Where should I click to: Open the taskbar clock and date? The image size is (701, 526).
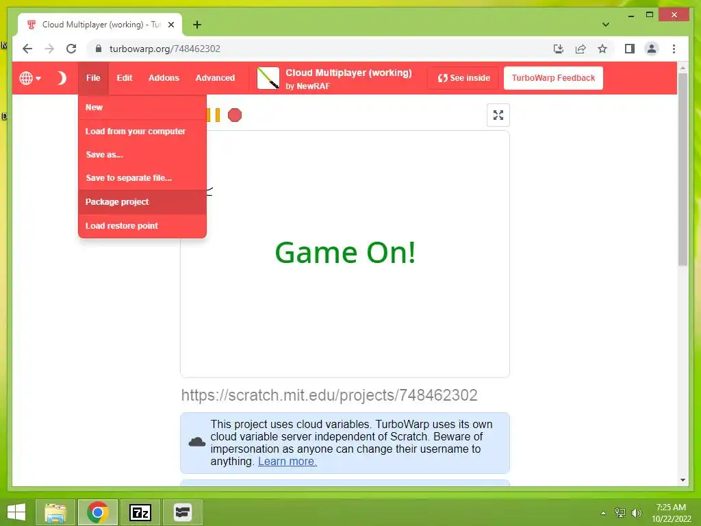point(671,513)
